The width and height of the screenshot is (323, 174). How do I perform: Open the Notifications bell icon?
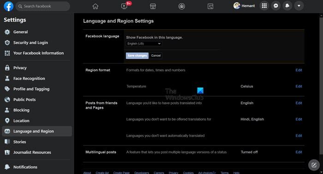coord(287,6)
